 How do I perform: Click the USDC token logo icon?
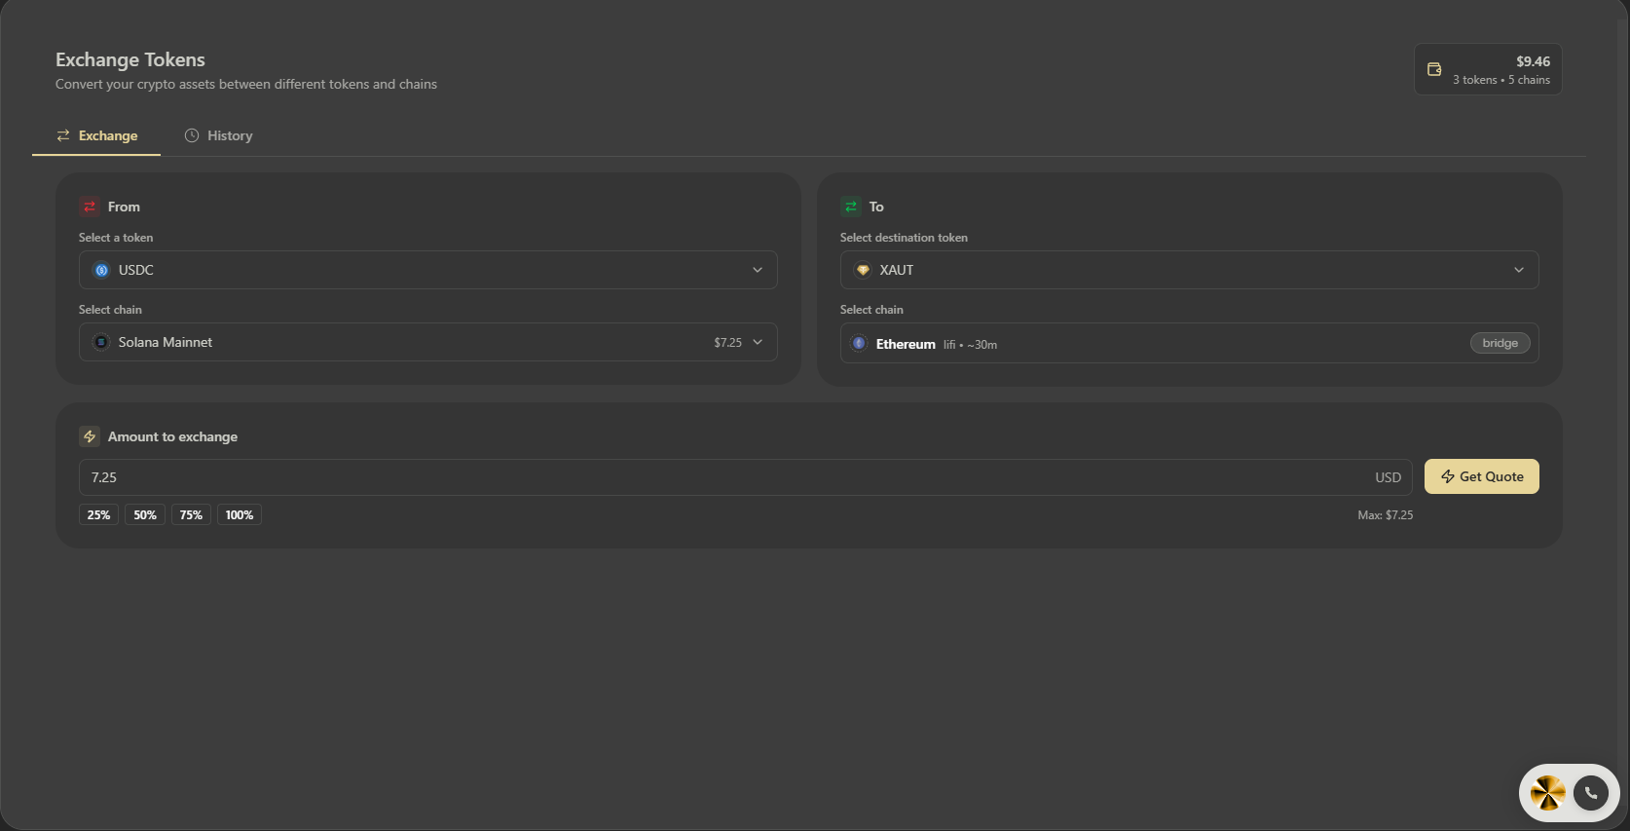[101, 270]
